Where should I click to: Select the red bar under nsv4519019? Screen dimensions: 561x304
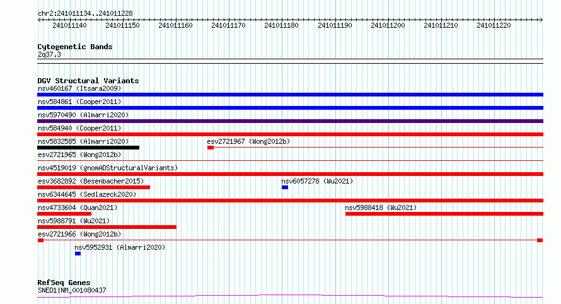click(290, 174)
